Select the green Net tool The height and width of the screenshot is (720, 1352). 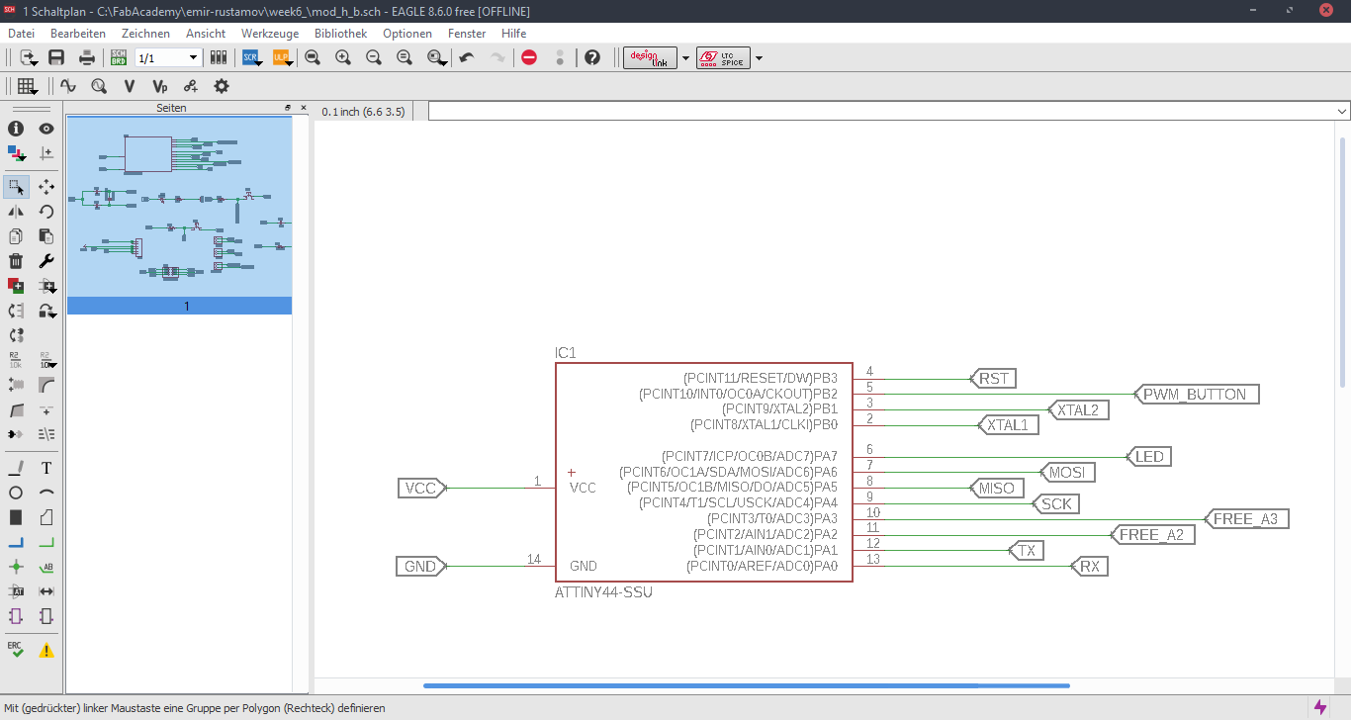coord(46,542)
